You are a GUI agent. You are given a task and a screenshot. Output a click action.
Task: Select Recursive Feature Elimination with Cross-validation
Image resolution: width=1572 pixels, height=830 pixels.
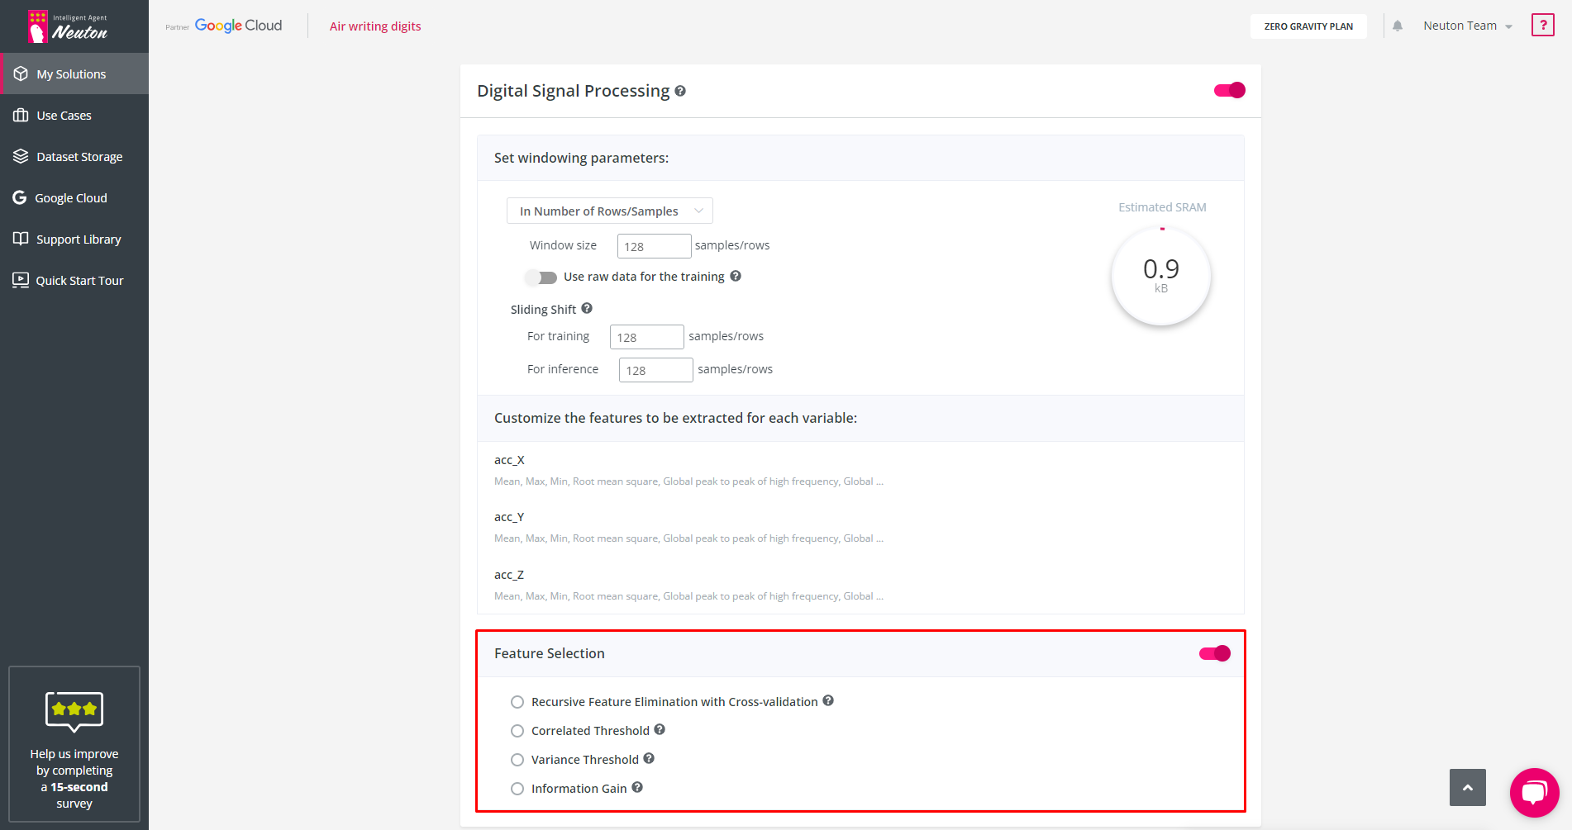517,702
